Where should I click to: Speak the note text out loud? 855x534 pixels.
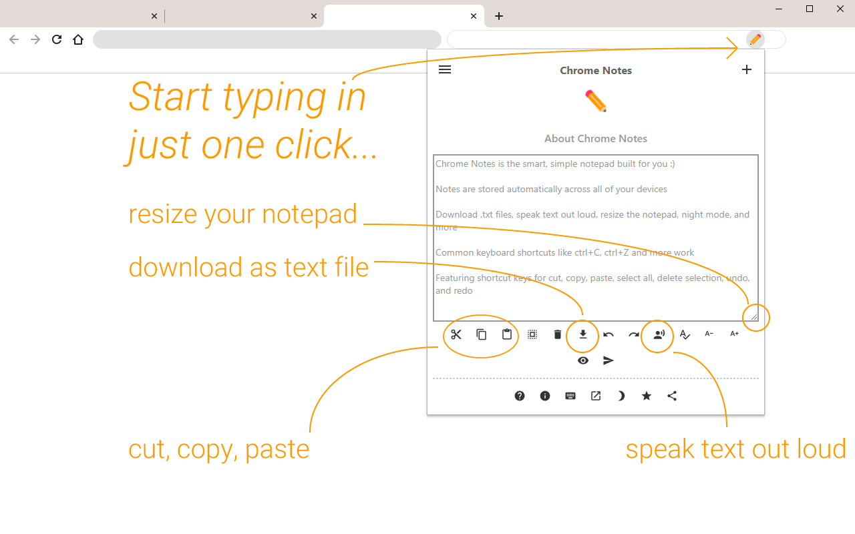point(659,334)
